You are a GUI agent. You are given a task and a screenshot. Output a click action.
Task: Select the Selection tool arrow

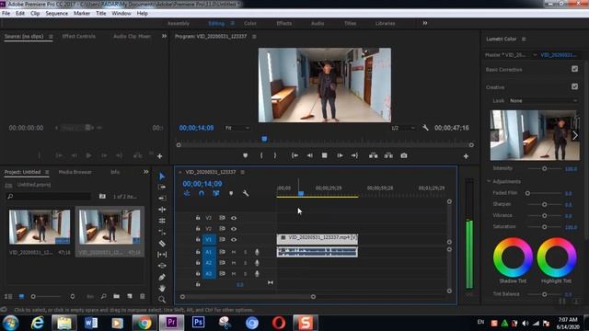[162, 176]
